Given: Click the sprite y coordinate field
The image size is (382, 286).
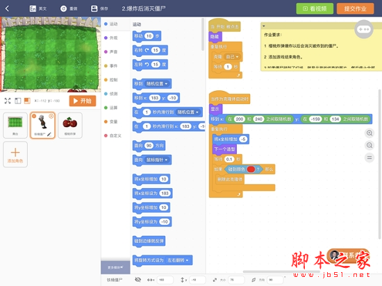Looking at the screenshot, I should click(197, 280).
